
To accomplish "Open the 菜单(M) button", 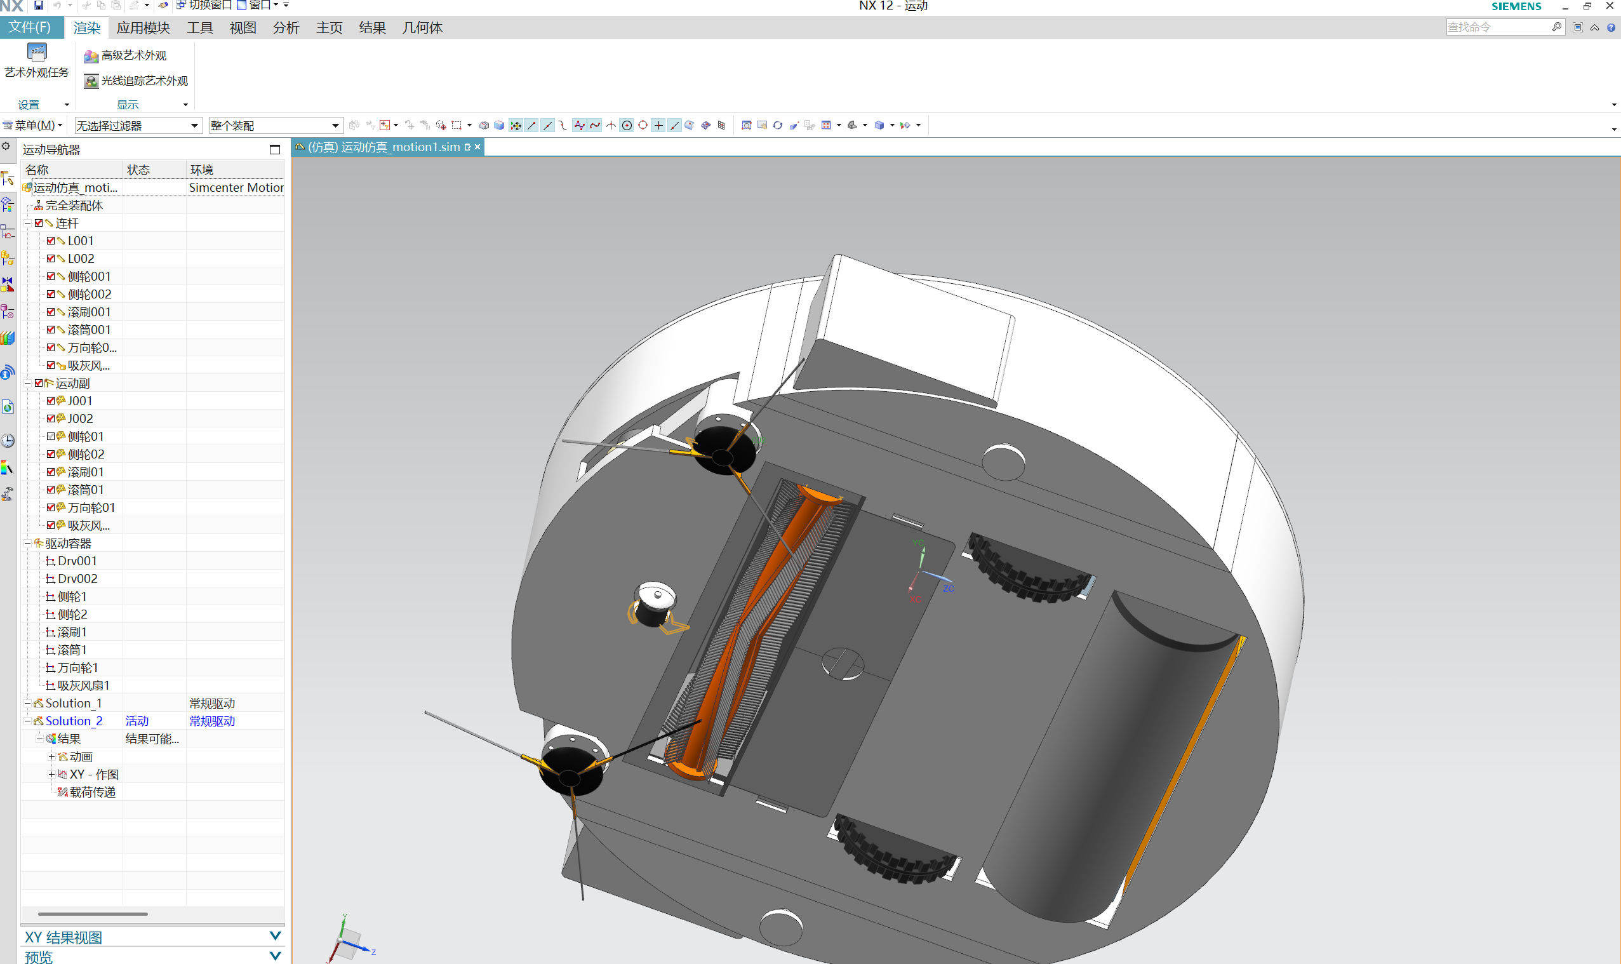I will point(32,125).
